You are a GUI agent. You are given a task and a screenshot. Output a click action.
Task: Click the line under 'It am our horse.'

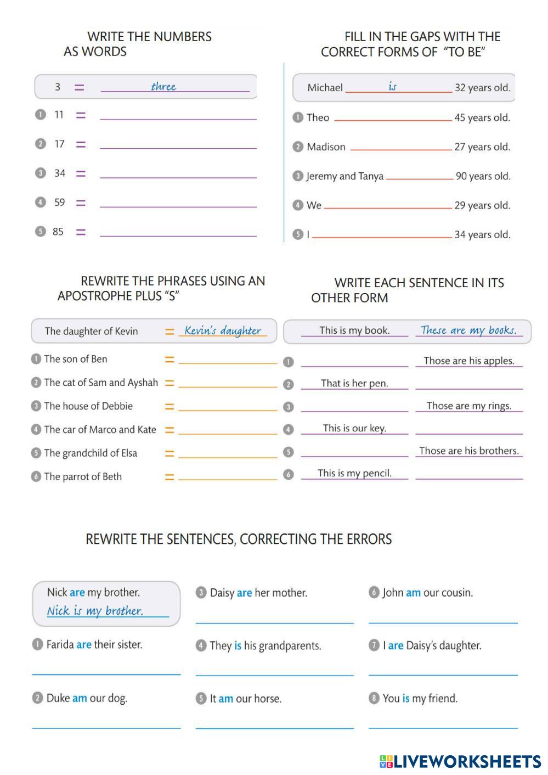point(274,723)
